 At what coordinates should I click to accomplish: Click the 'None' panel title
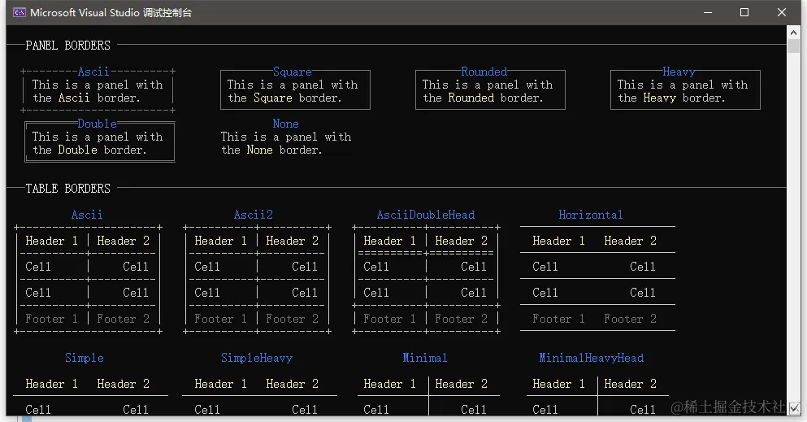(x=285, y=124)
